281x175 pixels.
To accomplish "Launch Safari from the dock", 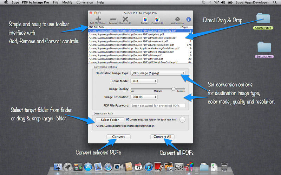I will pyautogui.click(x=108, y=167).
